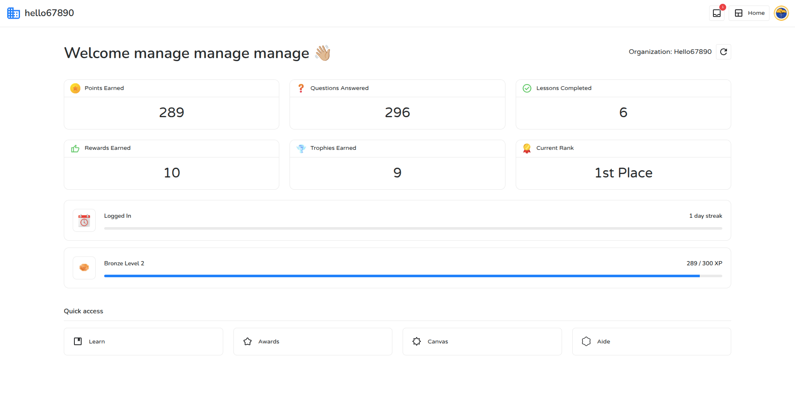Screen dimensions: 795x408
Task: Click the Bronze Level 2 badge icon
Action: (x=84, y=268)
